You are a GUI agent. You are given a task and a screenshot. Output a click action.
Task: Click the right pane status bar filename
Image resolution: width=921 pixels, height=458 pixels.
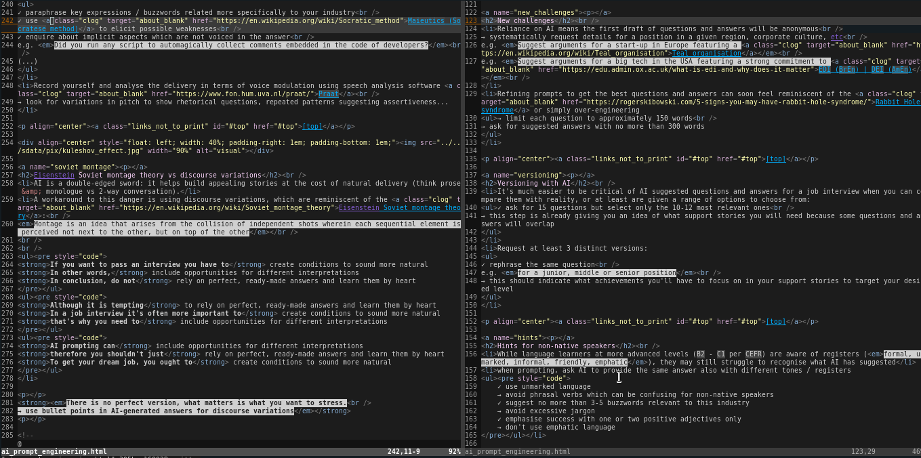click(518, 451)
